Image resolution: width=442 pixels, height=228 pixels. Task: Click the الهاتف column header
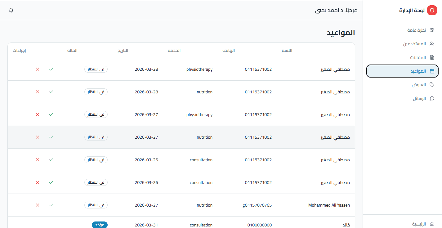point(229,50)
